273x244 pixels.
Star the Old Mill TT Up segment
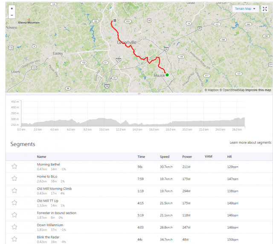[14, 202]
